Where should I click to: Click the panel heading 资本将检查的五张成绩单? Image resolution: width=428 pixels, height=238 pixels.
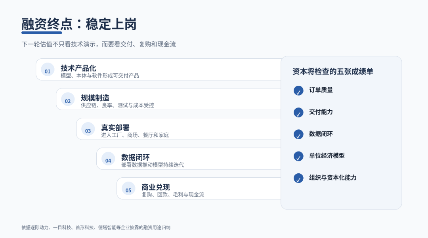pyautogui.click(x=333, y=71)
